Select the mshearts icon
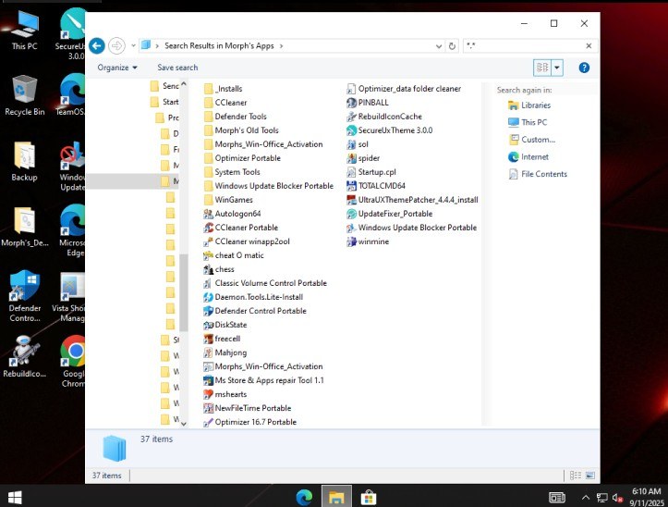Screen dimensions: 668x507 point(208,394)
